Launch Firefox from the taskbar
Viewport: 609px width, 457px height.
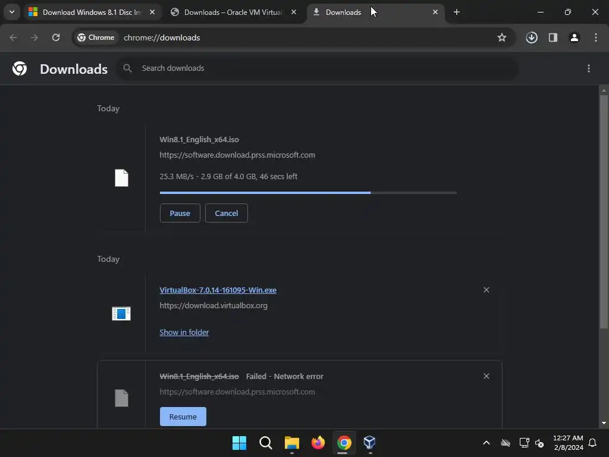(318, 443)
